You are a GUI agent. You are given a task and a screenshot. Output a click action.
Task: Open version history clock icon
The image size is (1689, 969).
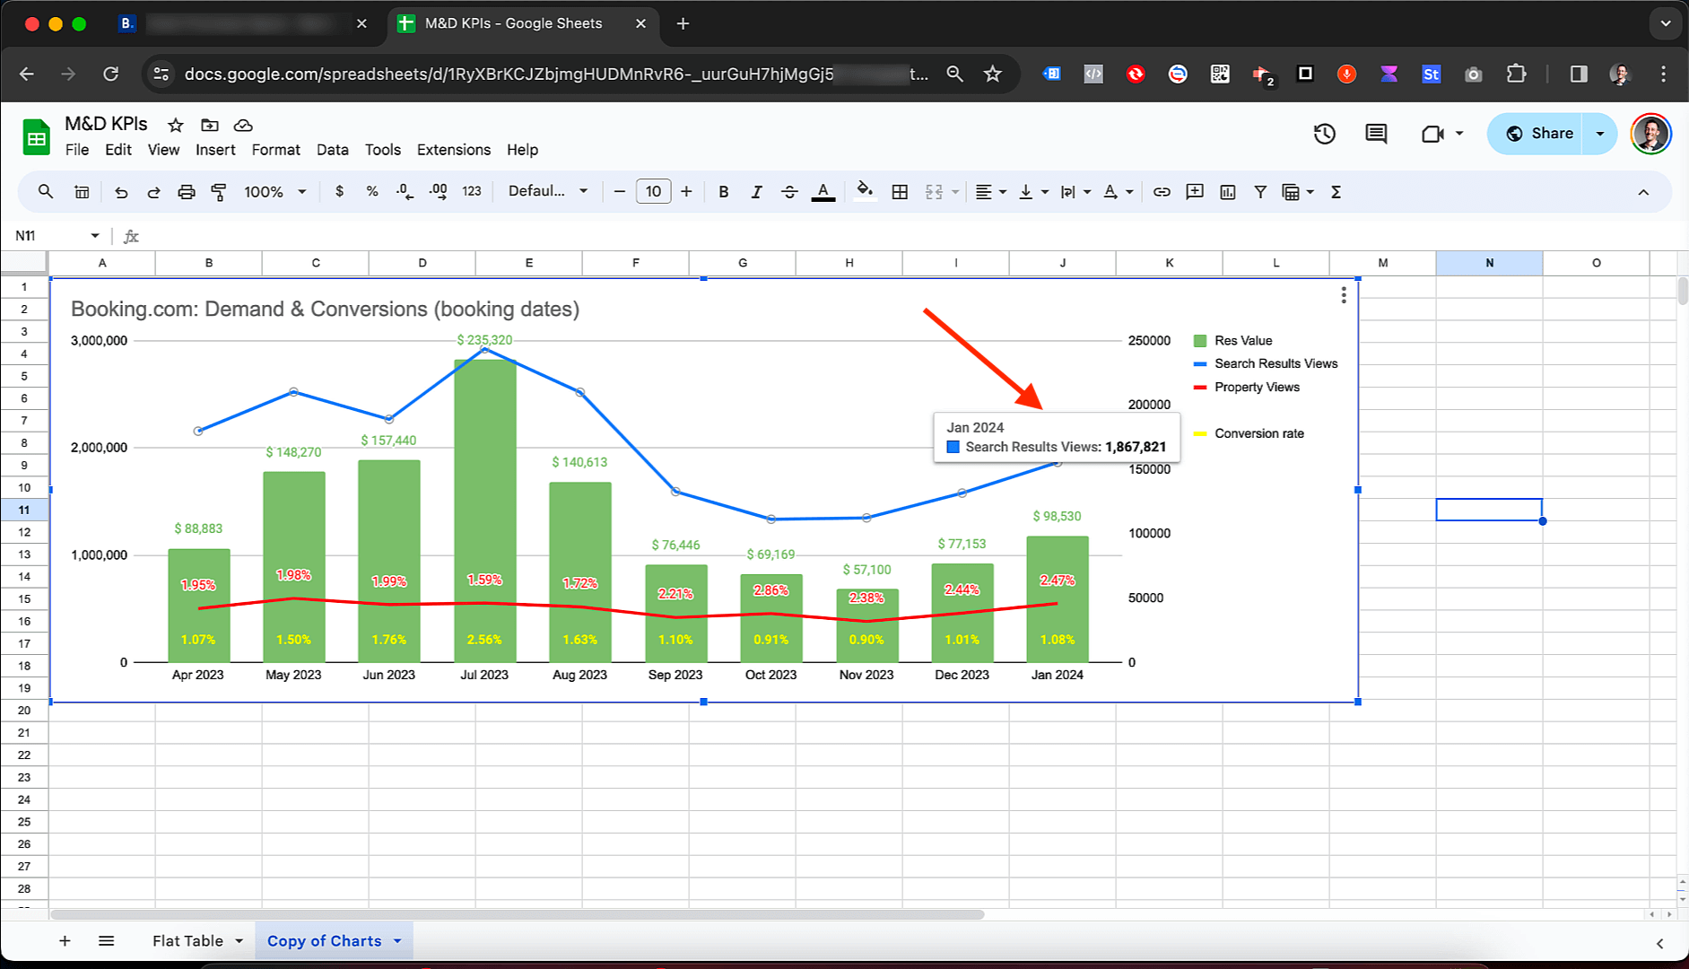pyautogui.click(x=1325, y=134)
